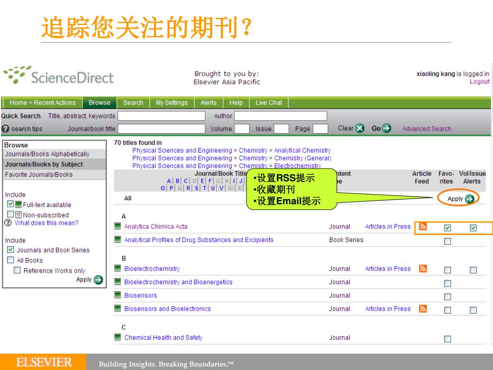Screen dimensions: 493x370
Task: Click Chemistry (General) breadcrumb link
Action: pos(303,158)
